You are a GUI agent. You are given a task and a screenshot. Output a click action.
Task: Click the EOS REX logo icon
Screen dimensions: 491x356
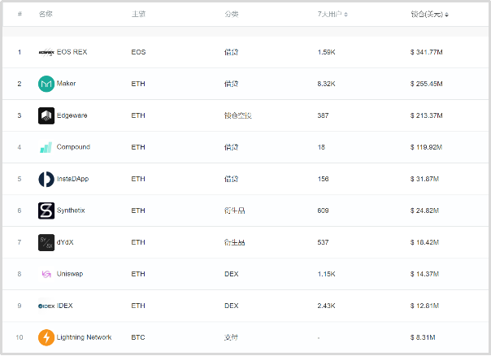click(x=46, y=52)
